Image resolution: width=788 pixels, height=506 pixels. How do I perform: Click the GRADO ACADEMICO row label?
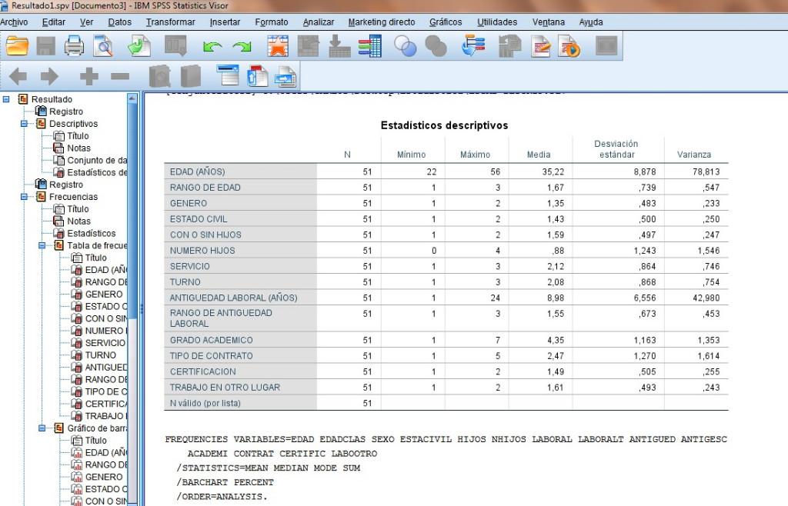(x=211, y=340)
